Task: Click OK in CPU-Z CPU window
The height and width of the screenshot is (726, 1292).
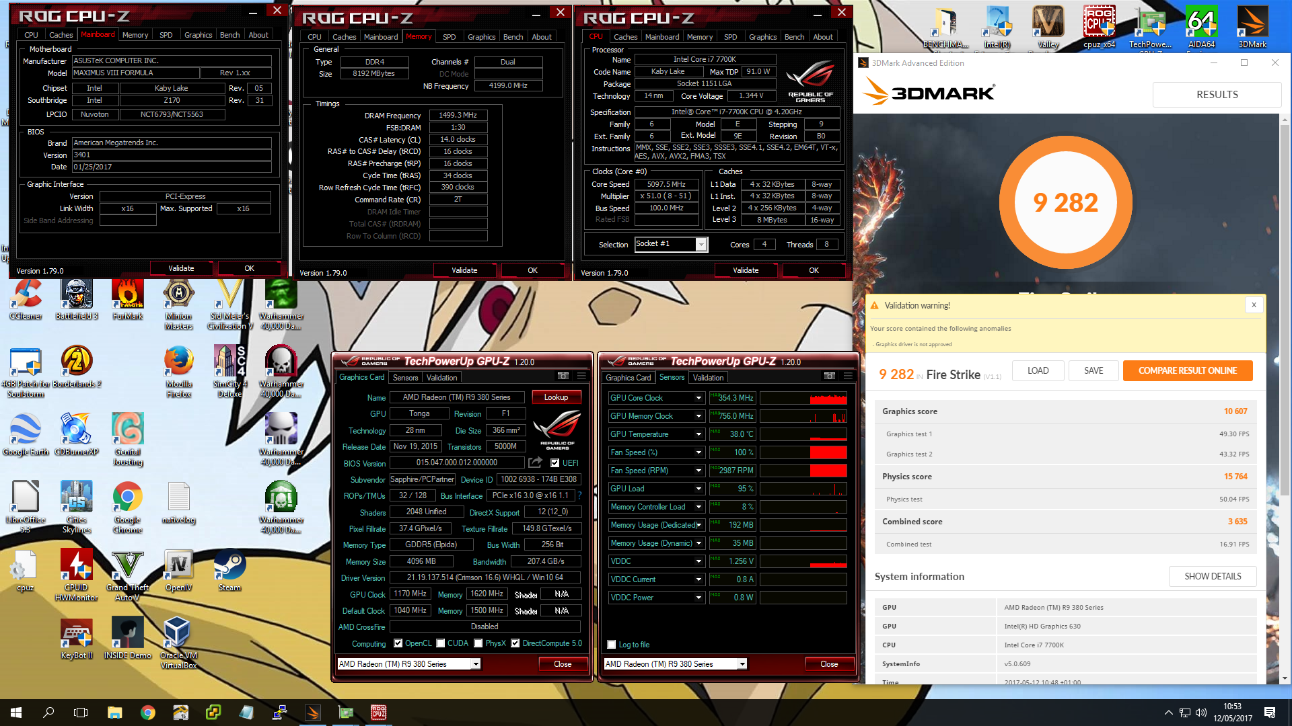Action: pos(814,270)
